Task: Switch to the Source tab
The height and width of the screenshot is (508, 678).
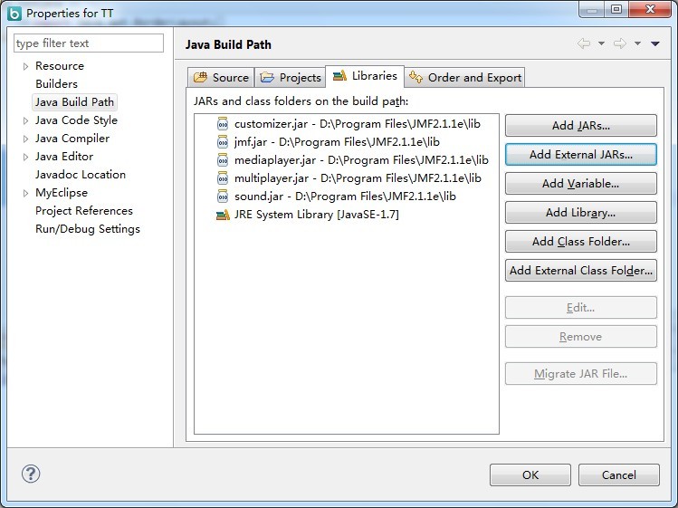Action: click(x=221, y=78)
